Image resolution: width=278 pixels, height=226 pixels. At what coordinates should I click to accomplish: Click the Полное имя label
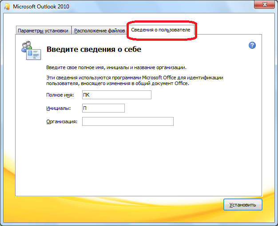[x=60, y=95]
